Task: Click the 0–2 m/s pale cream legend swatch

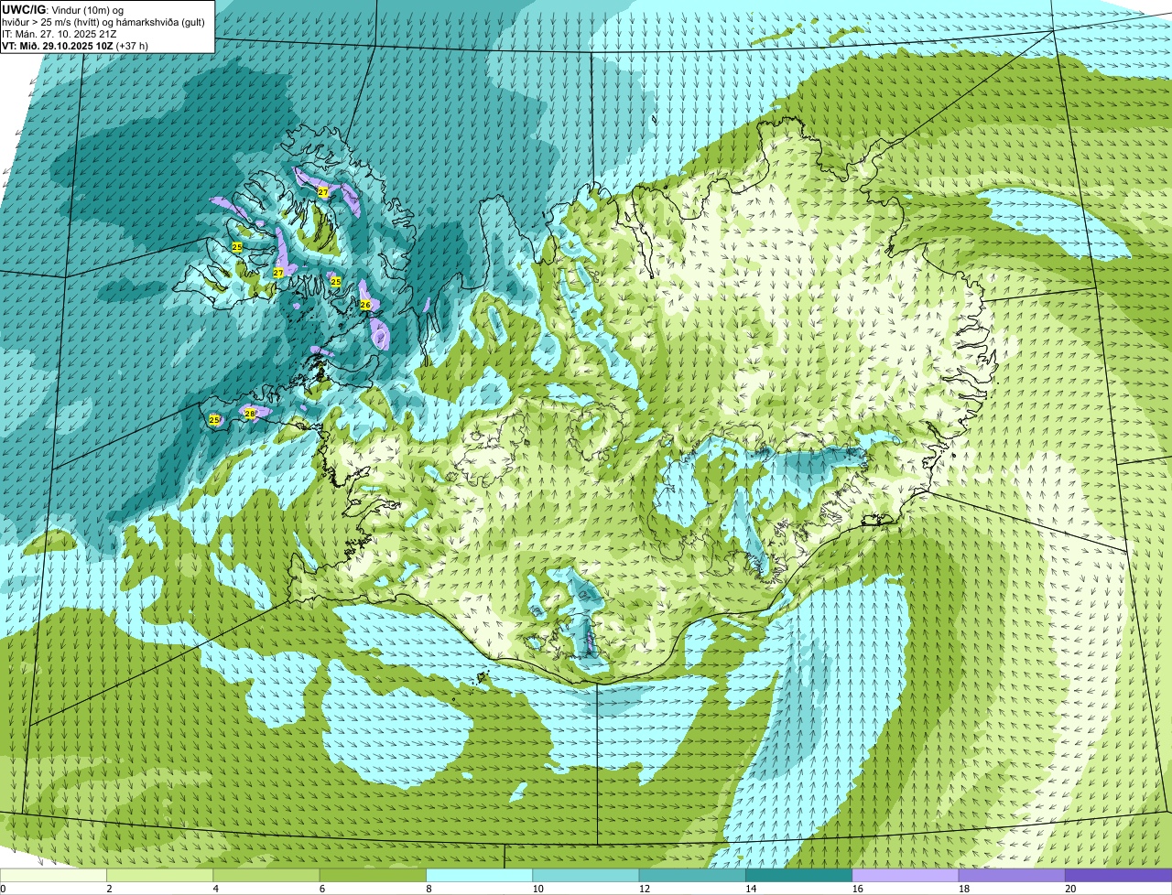Action: (x=53, y=875)
